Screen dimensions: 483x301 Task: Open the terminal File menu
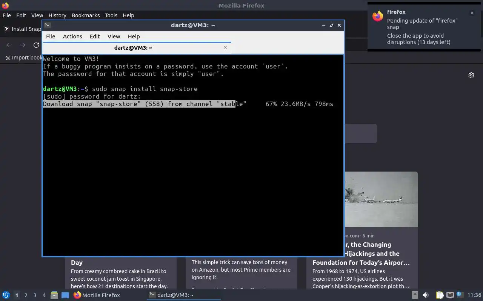(x=51, y=36)
